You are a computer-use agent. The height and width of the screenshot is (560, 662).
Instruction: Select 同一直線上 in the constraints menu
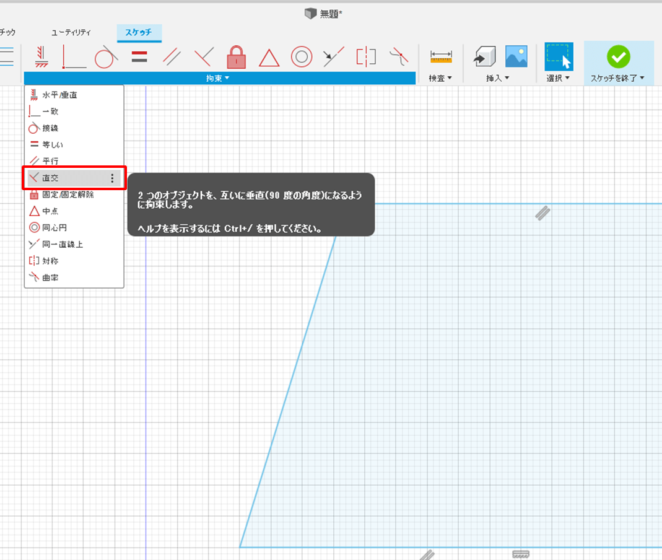pyautogui.click(x=62, y=245)
